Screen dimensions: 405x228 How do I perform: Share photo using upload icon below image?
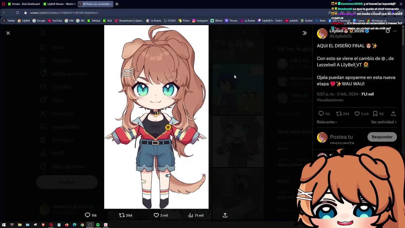225,215
